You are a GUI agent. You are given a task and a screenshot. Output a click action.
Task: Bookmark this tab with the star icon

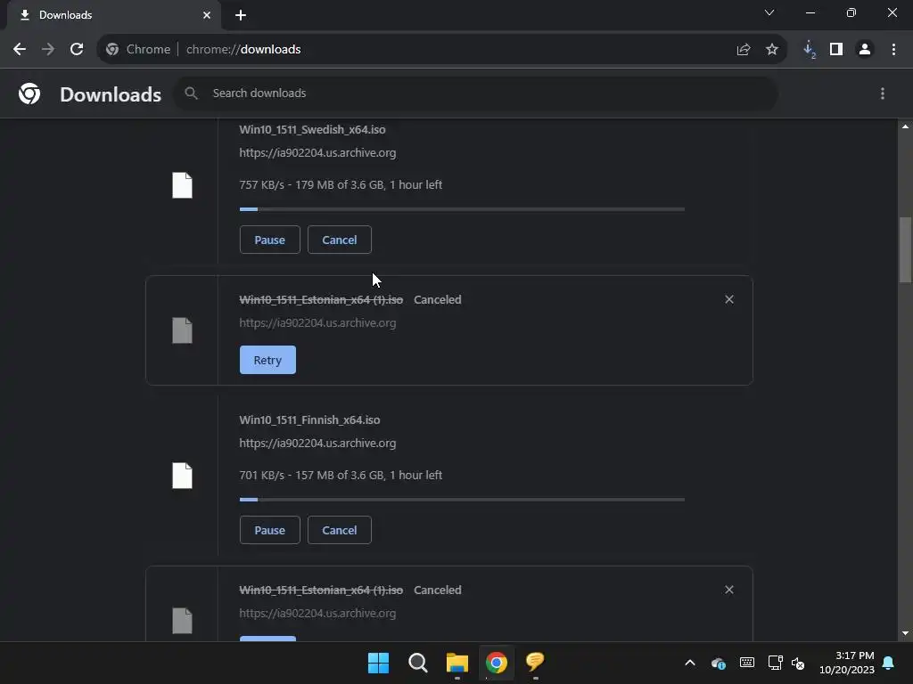(772, 50)
